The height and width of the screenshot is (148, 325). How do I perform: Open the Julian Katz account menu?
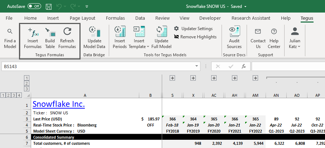295,38
